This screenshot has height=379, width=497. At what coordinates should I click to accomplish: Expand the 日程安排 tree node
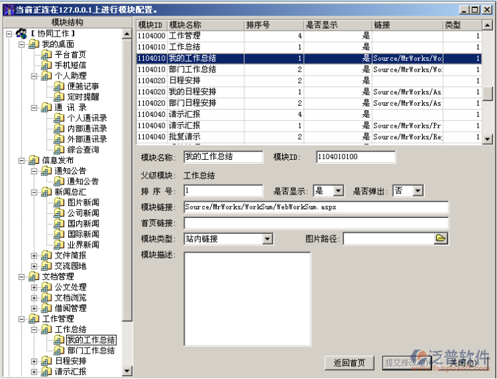point(34,361)
